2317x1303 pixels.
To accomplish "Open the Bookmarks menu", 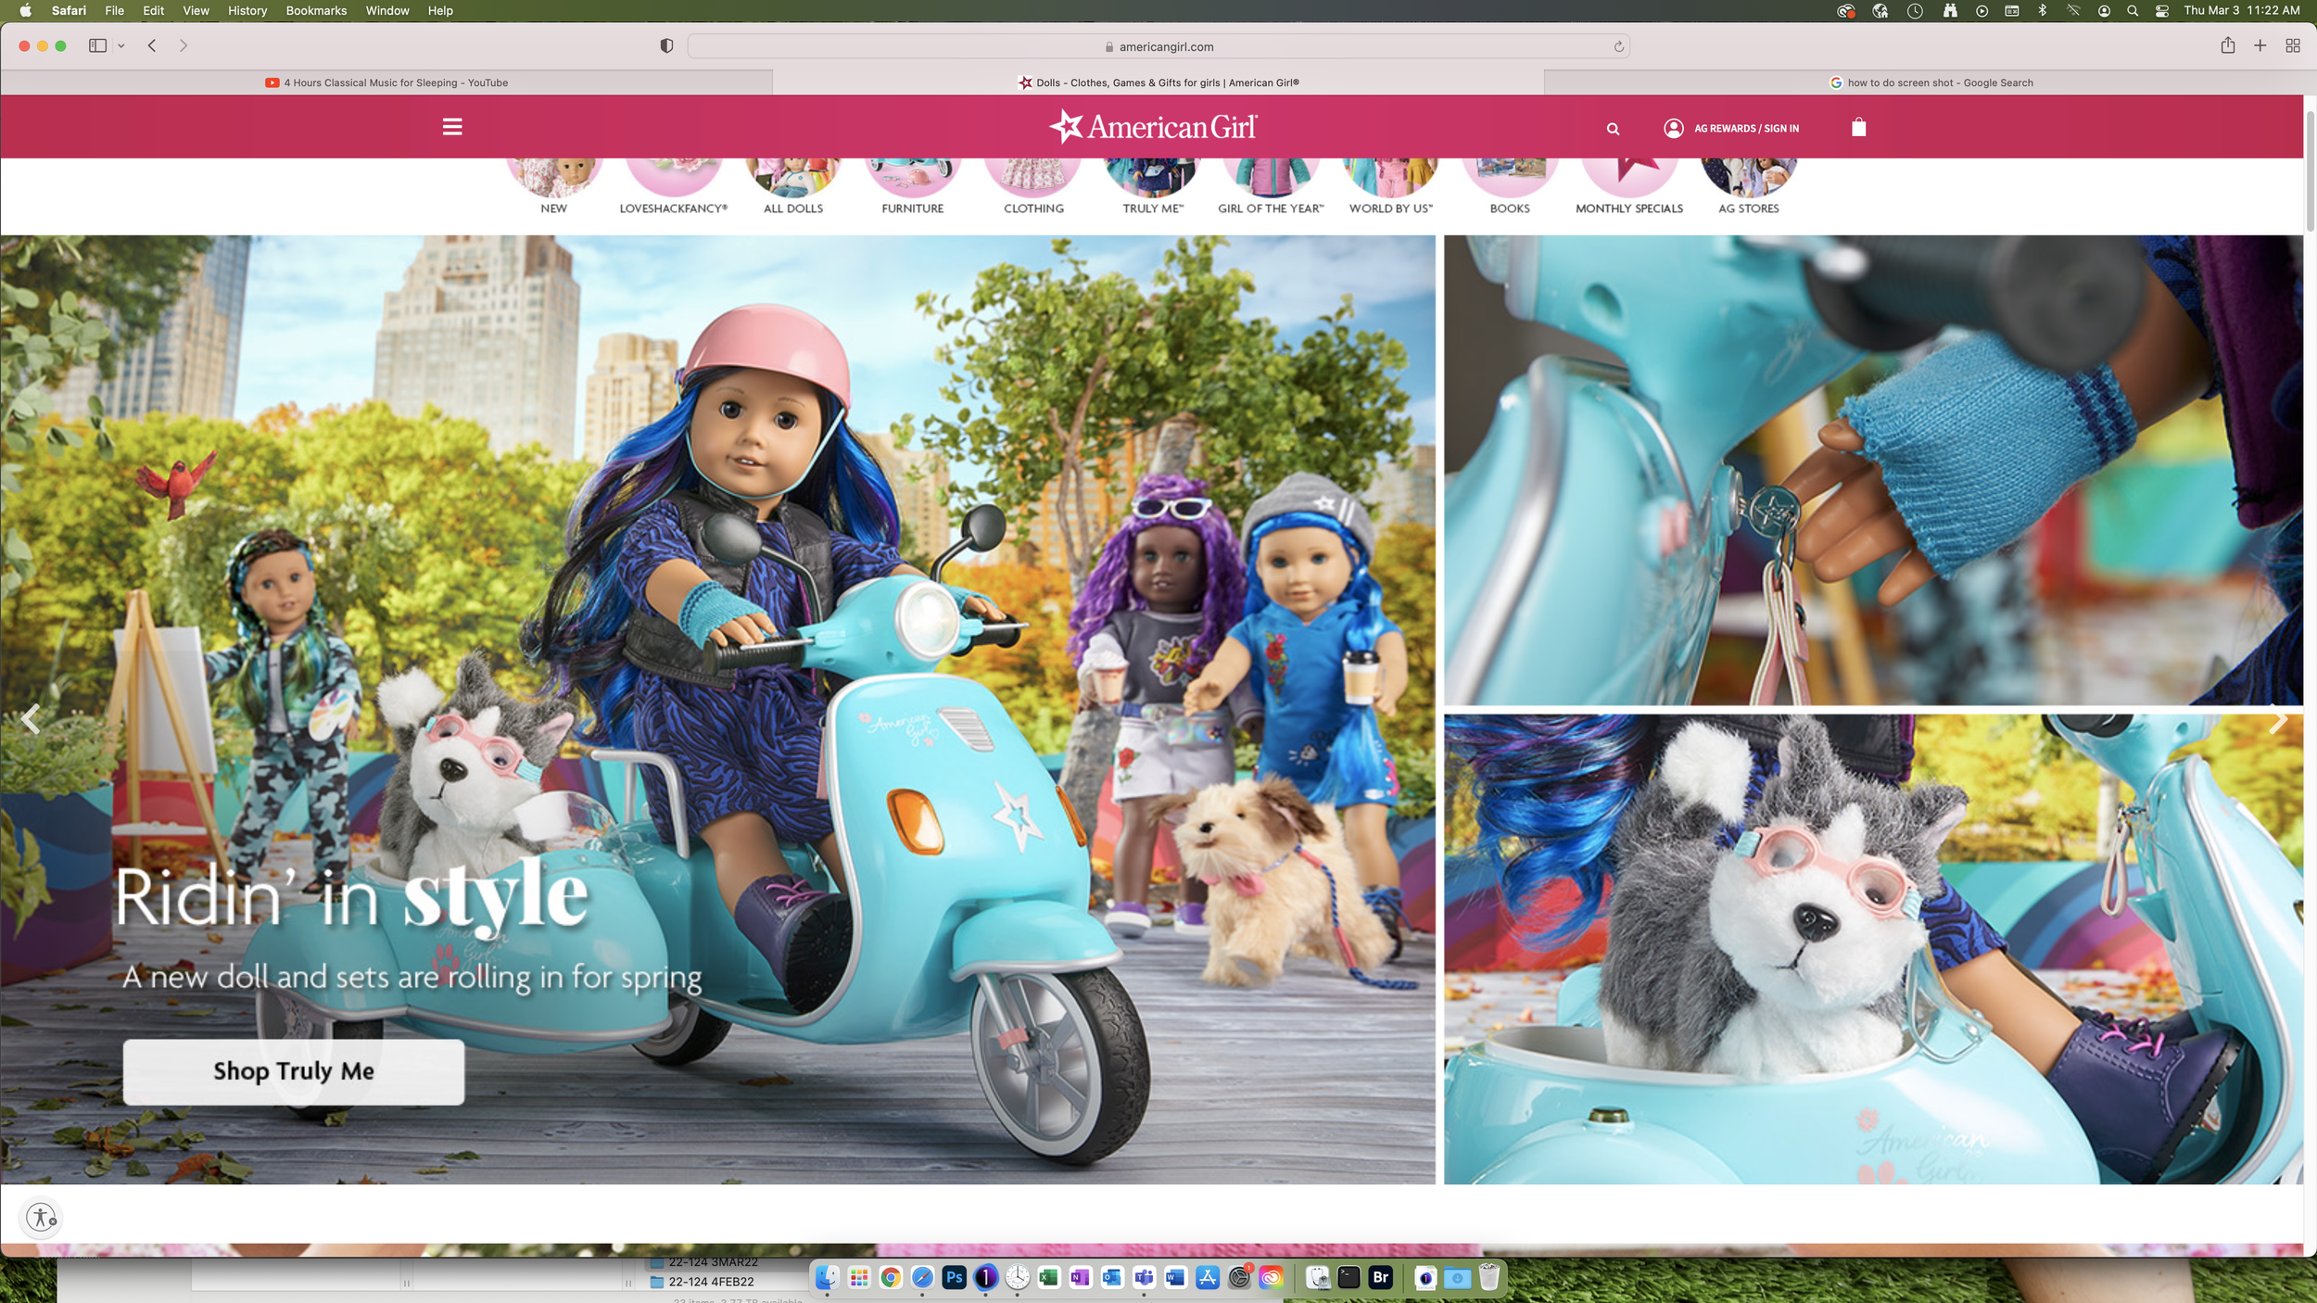I will (x=316, y=10).
